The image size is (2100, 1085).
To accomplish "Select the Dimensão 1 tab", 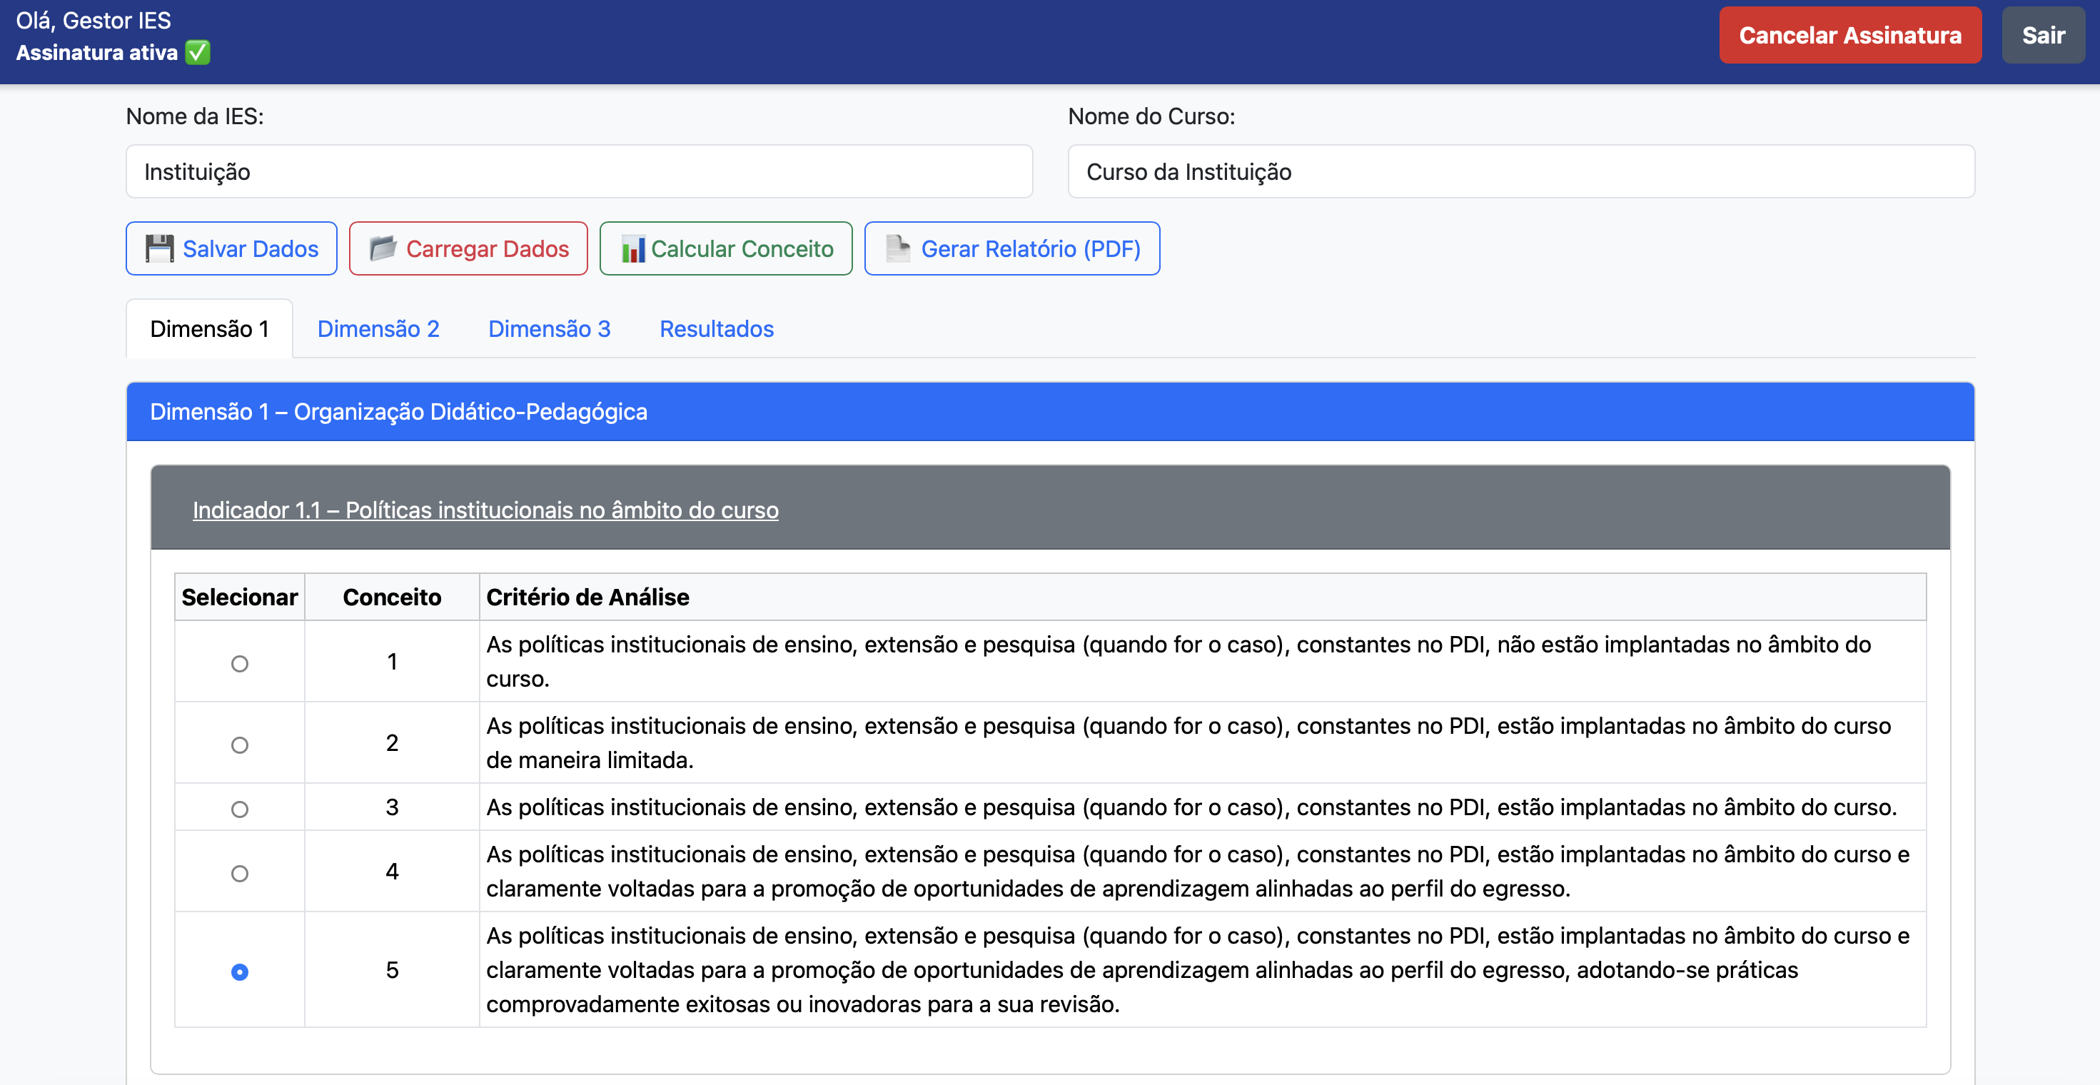I will coord(210,329).
